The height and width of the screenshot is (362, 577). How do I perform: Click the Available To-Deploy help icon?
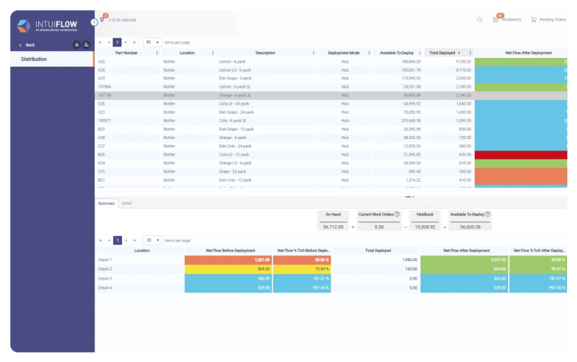(487, 215)
